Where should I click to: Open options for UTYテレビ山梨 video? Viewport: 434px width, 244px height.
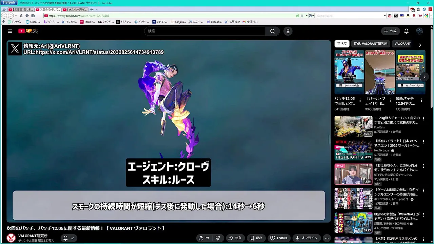423,166
